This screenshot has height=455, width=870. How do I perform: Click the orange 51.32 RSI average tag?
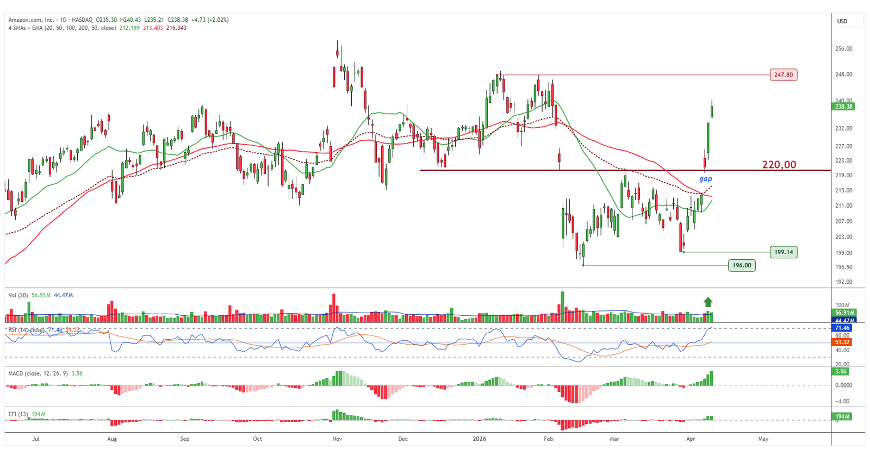click(842, 342)
